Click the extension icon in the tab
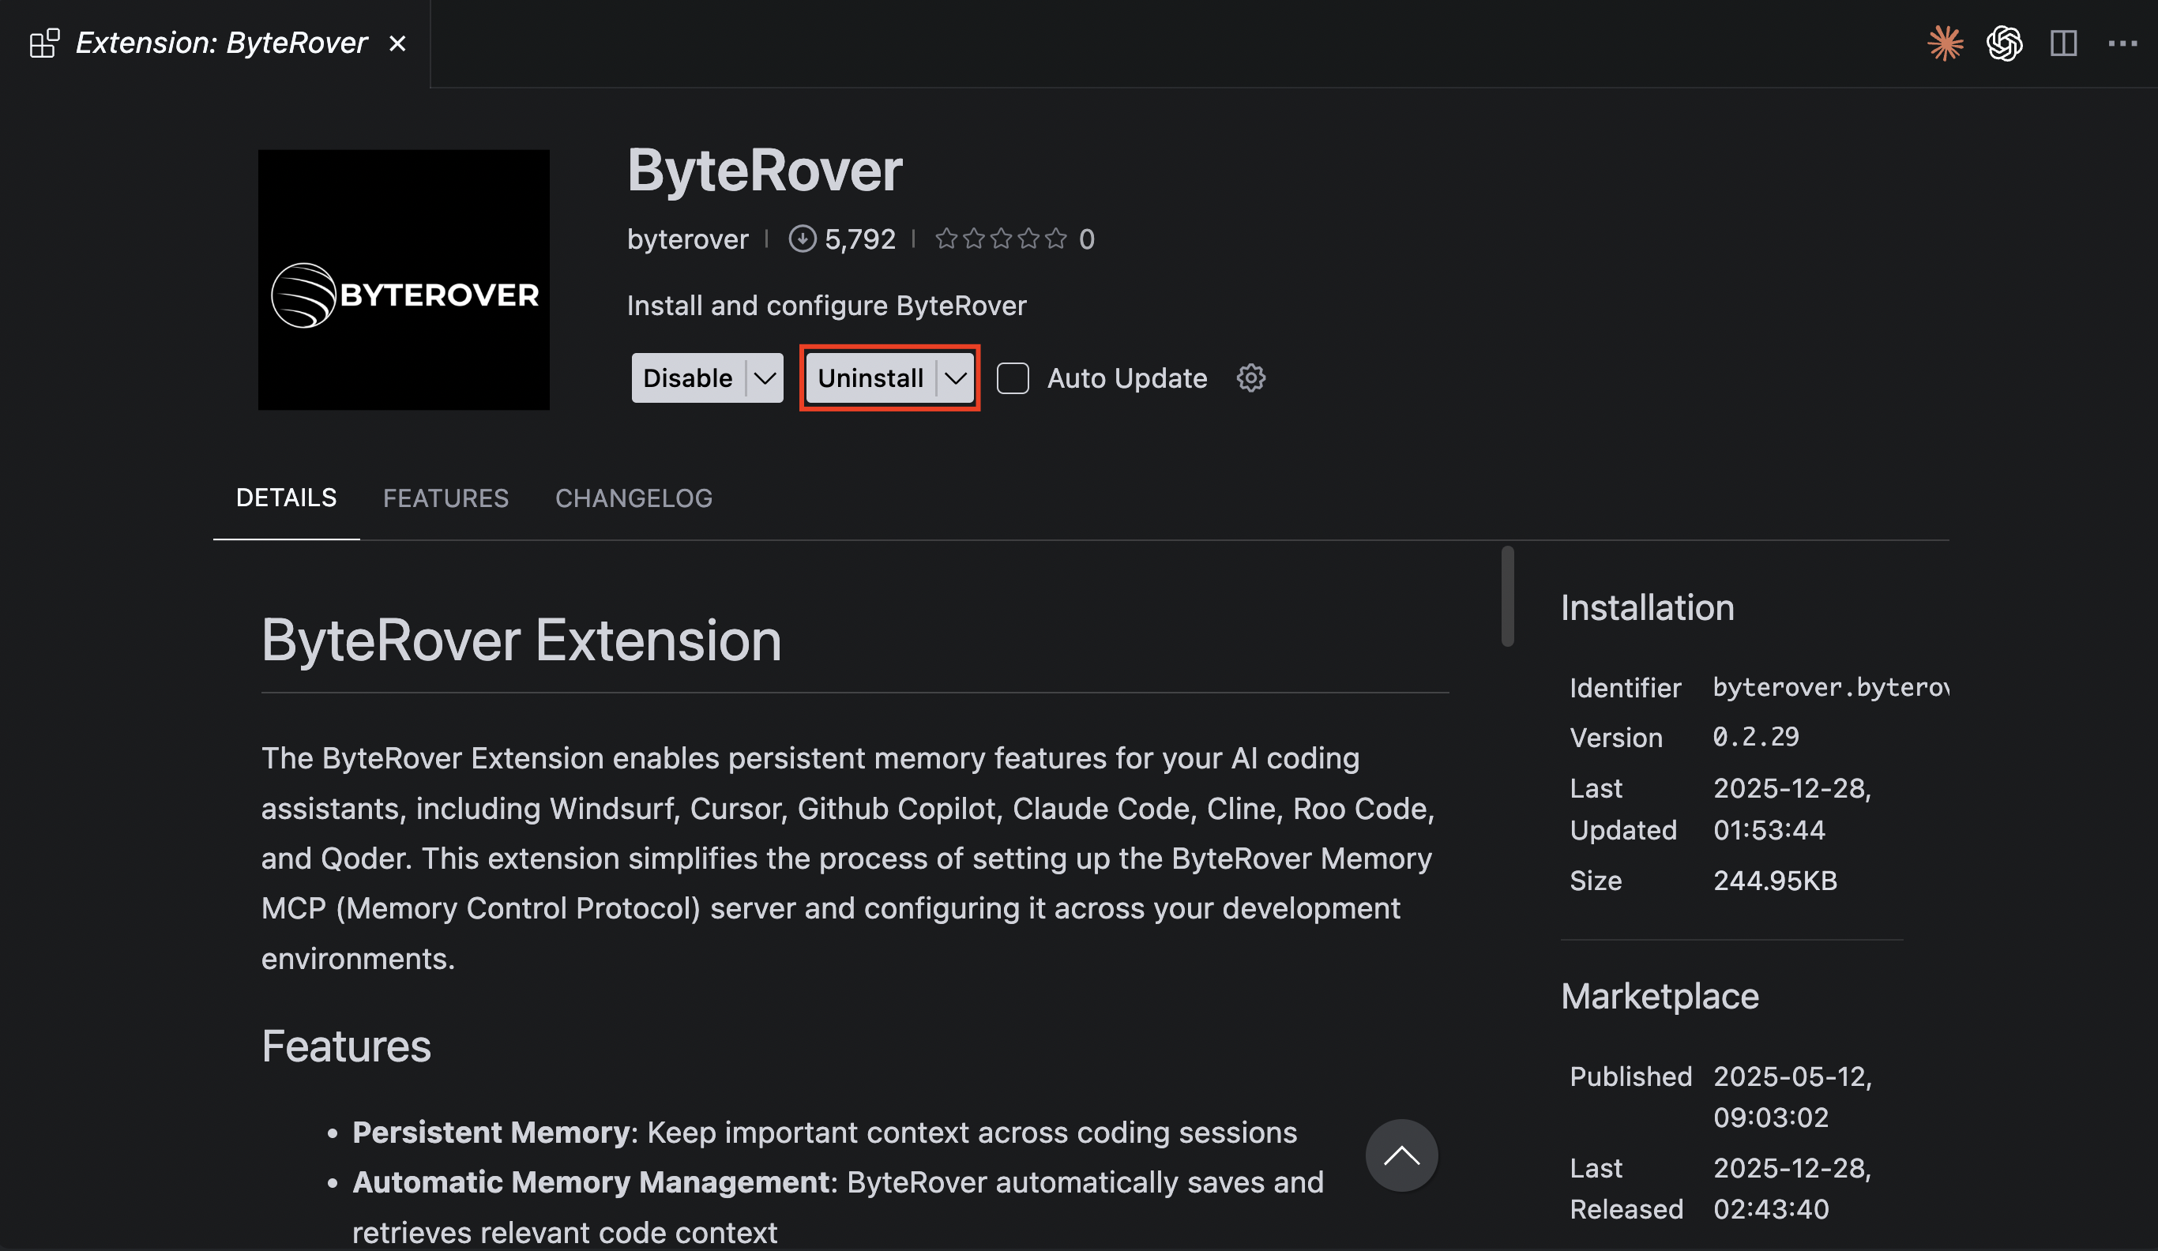Screen dimensions: 2158x1251 coord(43,42)
